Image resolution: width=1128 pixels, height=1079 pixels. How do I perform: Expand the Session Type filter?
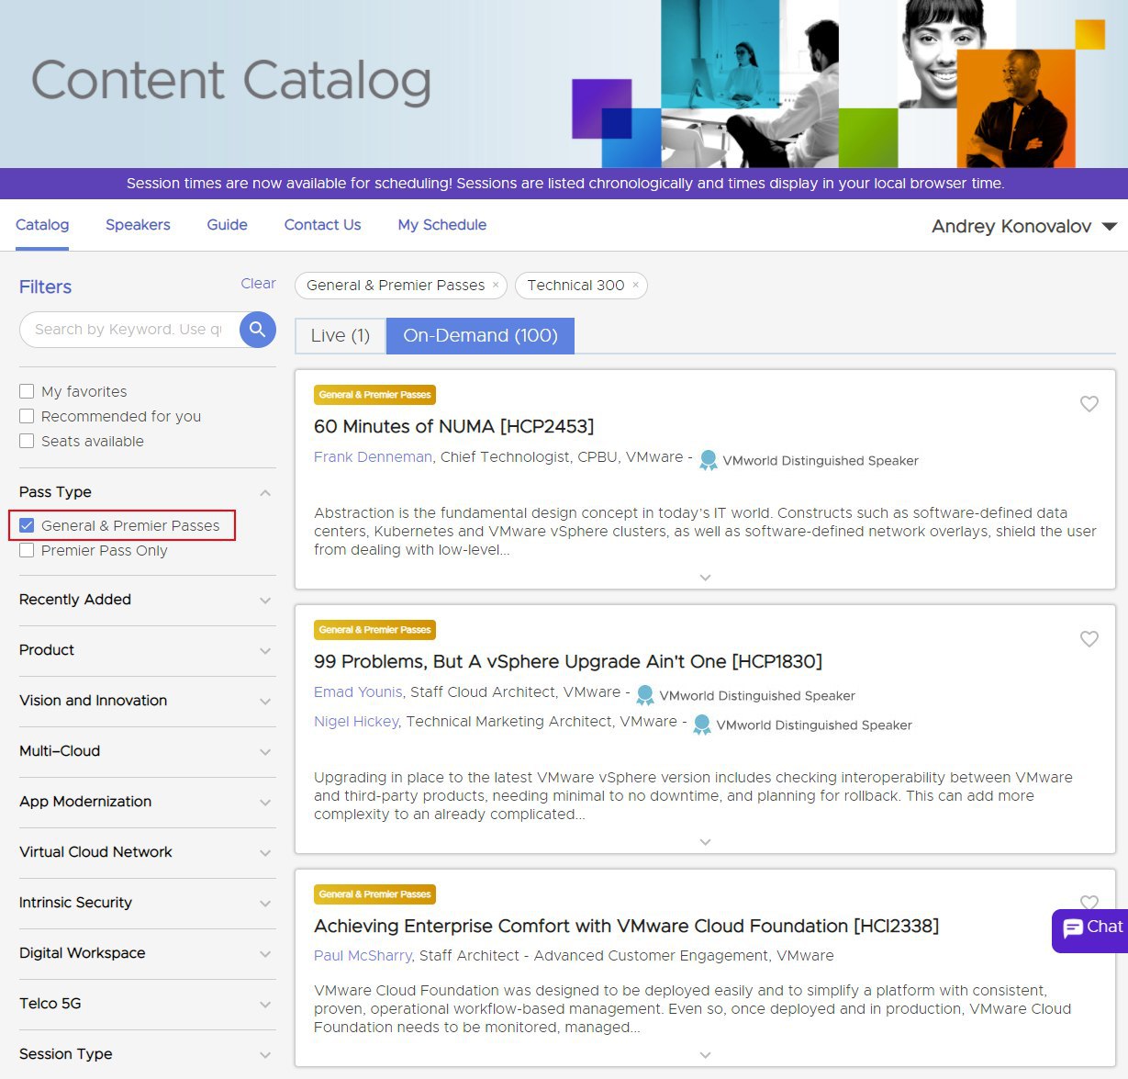[x=265, y=1055]
